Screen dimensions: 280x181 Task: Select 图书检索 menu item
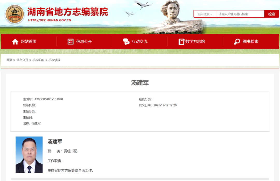(250, 42)
